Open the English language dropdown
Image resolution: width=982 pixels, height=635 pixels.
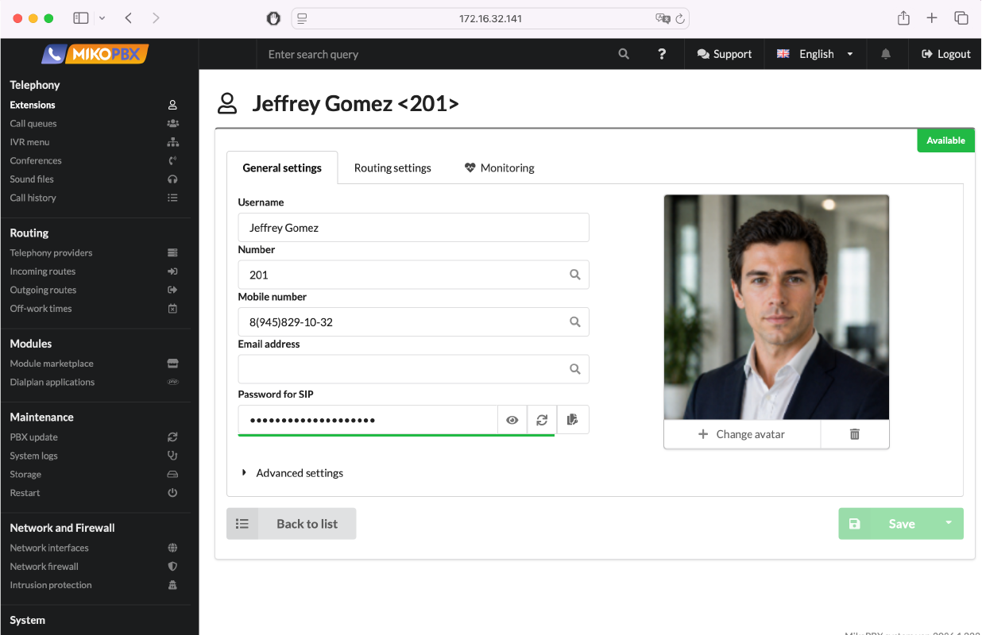point(815,54)
